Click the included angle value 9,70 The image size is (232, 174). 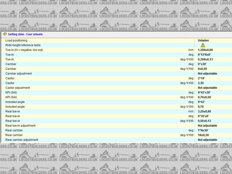click(x=201, y=107)
